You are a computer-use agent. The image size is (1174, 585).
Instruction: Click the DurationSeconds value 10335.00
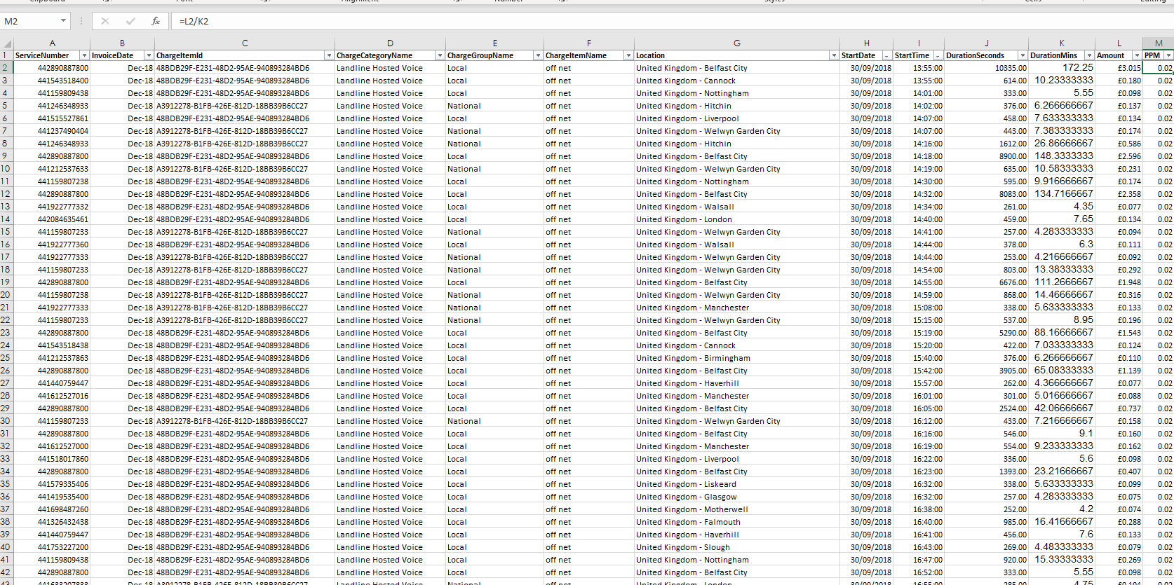click(986, 68)
